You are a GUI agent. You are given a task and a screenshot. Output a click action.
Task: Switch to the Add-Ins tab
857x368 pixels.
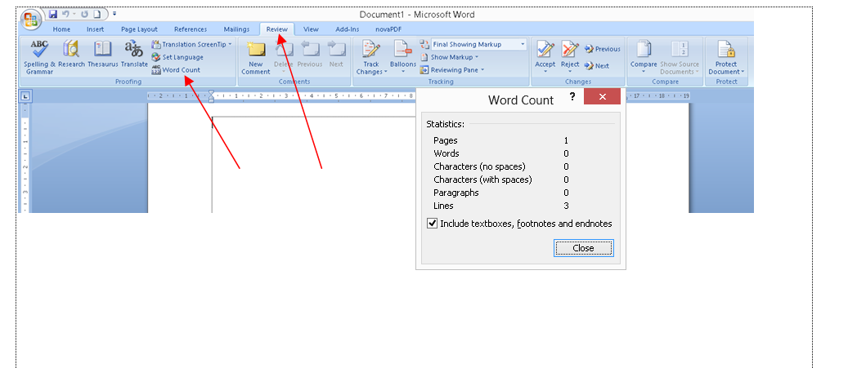(347, 29)
